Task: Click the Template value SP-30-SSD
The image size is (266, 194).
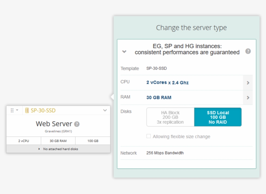Action: [157, 68]
